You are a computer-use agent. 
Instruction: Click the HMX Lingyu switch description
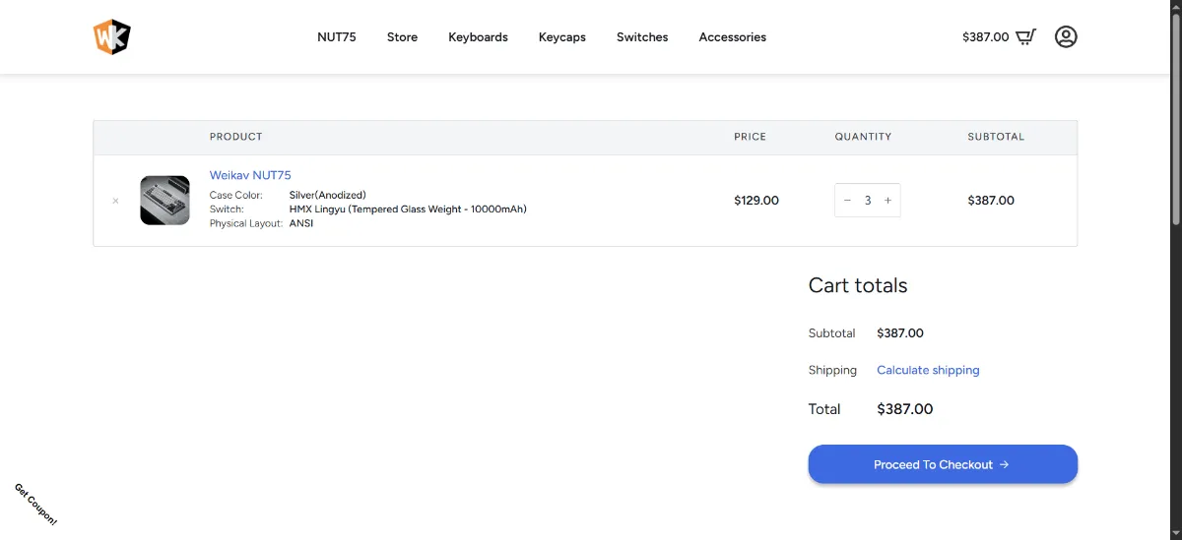coord(408,210)
